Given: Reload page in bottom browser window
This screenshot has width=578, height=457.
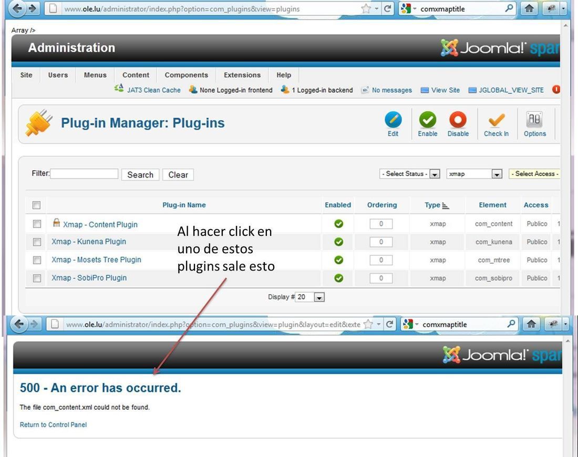Looking at the screenshot, I should pyautogui.click(x=389, y=324).
